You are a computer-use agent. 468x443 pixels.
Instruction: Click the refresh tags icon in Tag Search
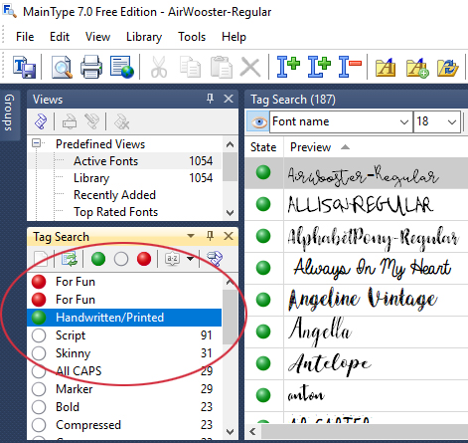(70, 259)
